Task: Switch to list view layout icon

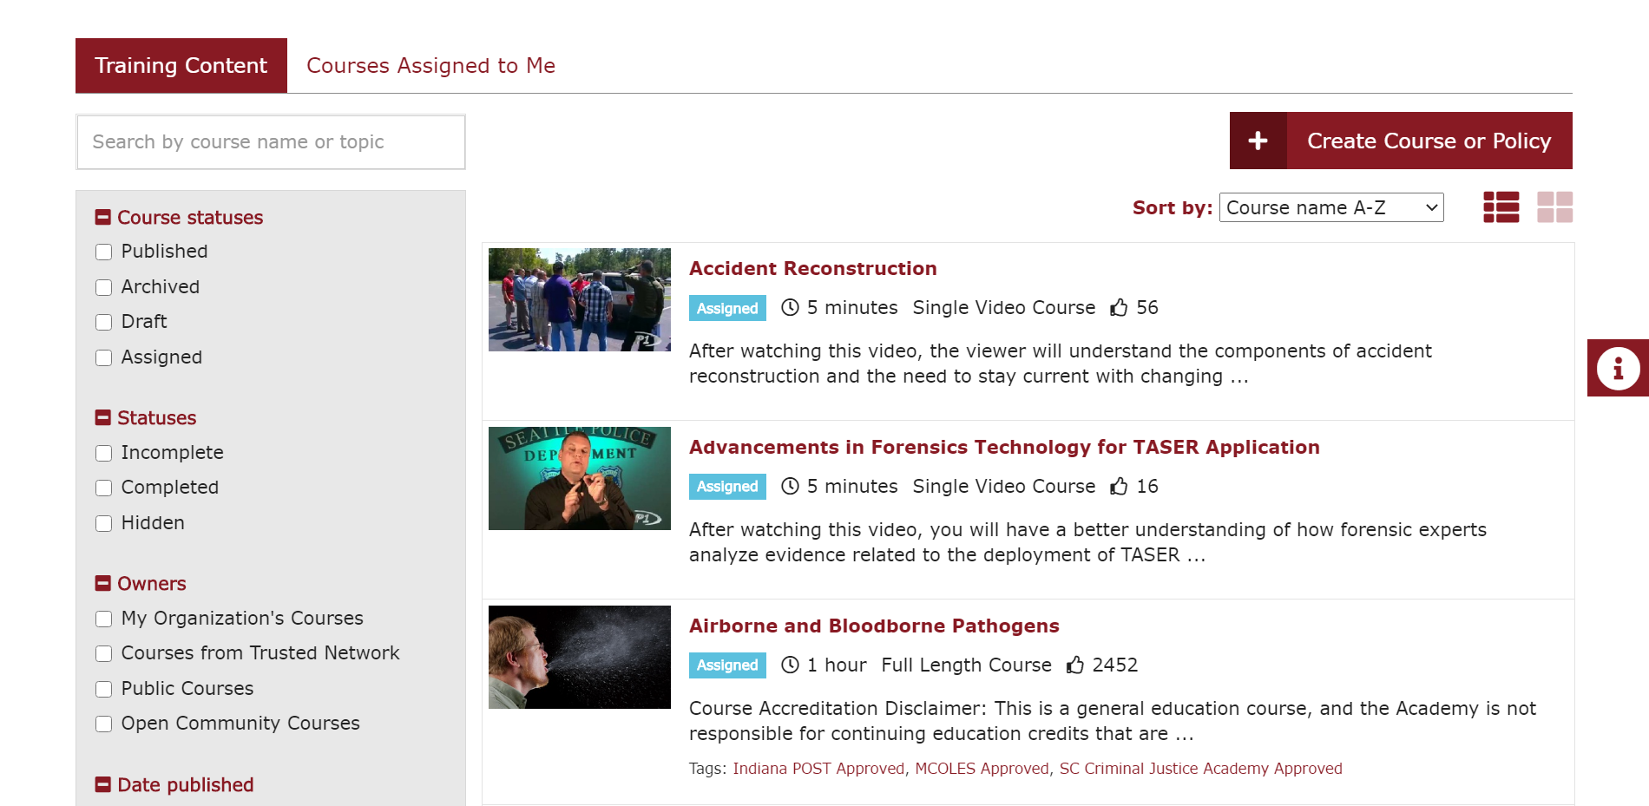Action: coord(1501,207)
